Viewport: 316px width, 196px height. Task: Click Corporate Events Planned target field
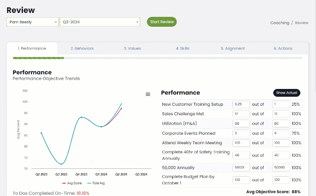pos(281,133)
